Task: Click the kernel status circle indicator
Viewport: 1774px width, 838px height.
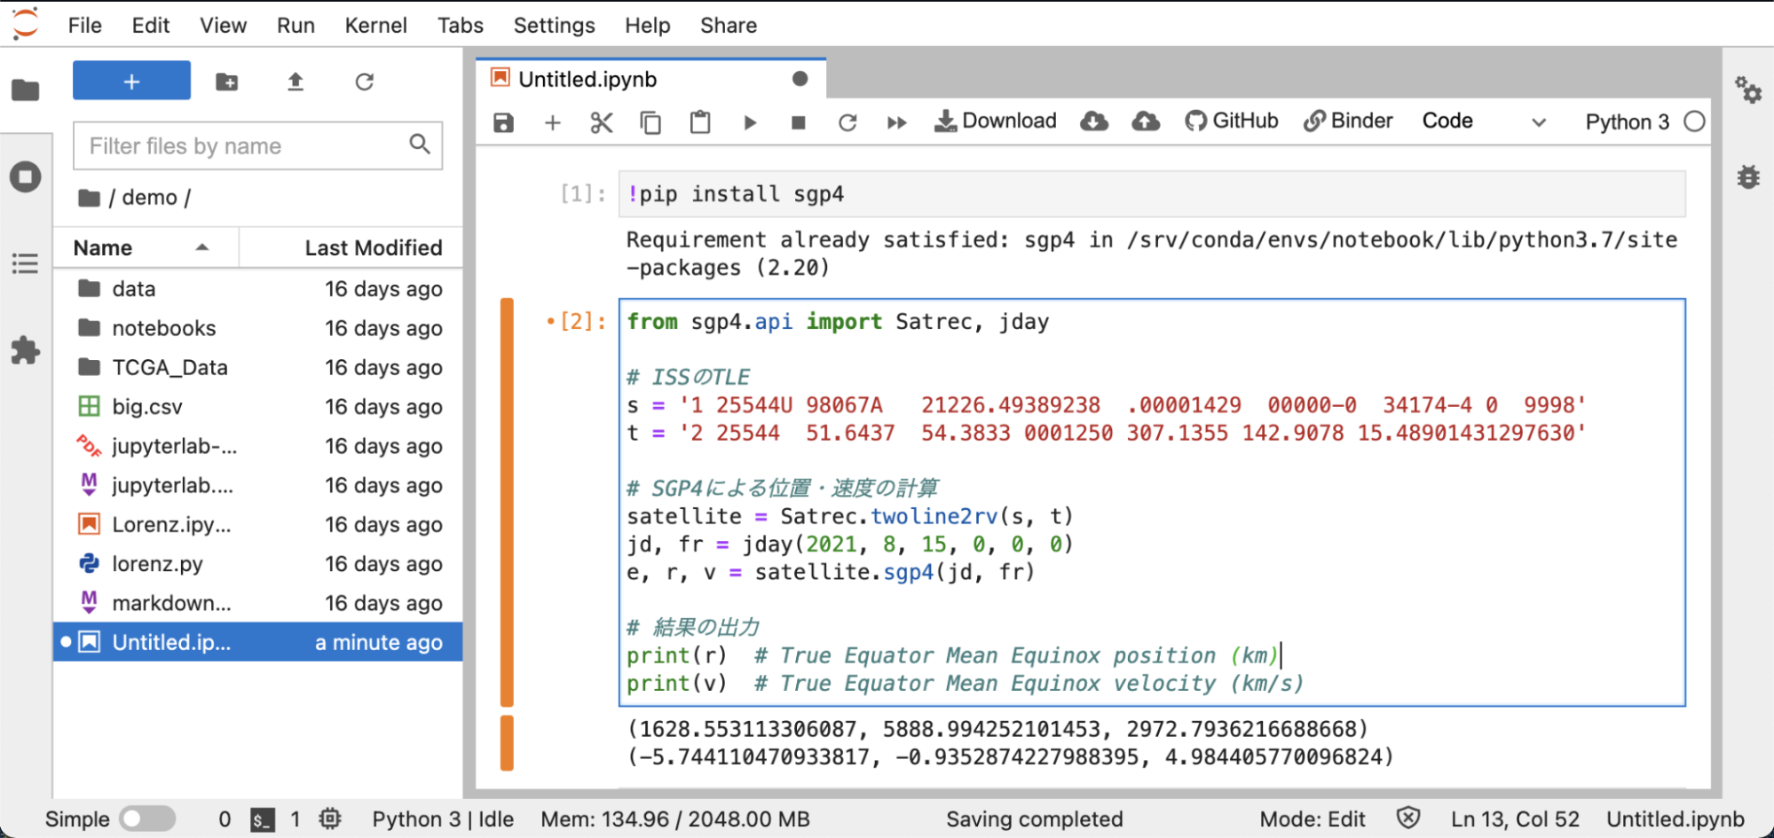Action: tap(1694, 121)
